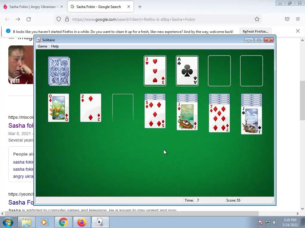305x228 pixels.
Task: Select the jack of diamonds card
Action: pyautogui.click(x=187, y=116)
